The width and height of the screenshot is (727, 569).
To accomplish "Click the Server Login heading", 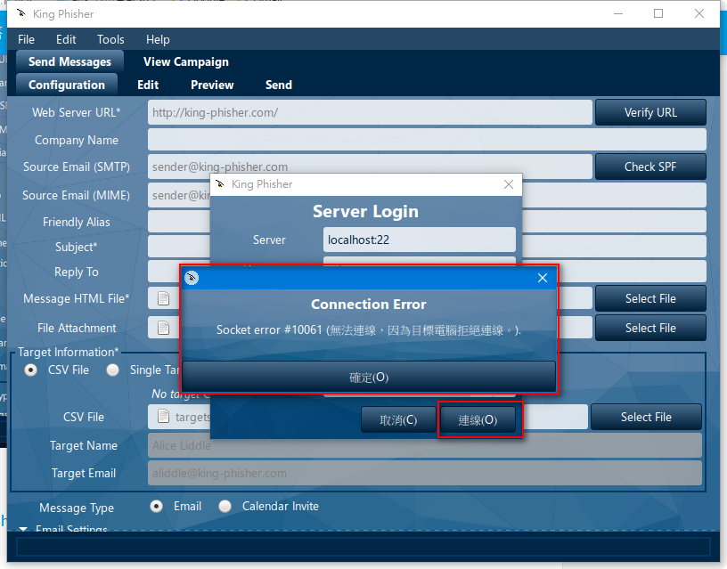I will (366, 211).
